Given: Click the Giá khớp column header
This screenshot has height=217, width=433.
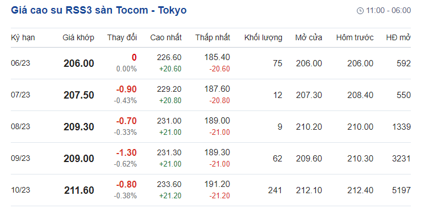Looking at the screenshot, I should click(x=78, y=37).
